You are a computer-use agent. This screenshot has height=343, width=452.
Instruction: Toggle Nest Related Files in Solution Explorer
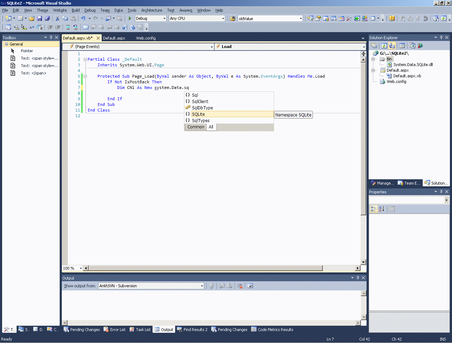tap(392, 46)
